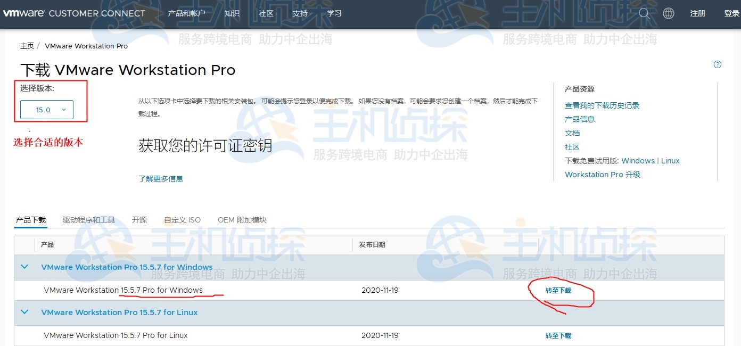Screen dimensions: 741x346
Task: Open the language globe icon
Action: (x=669, y=13)
